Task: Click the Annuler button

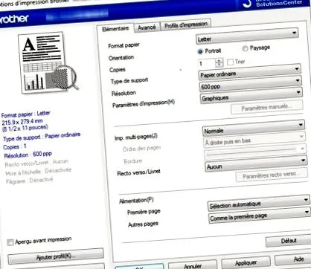Action: coord(193,265)
